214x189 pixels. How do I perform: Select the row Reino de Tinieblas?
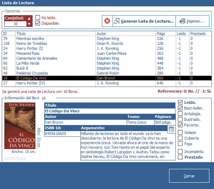click(107, 43)
